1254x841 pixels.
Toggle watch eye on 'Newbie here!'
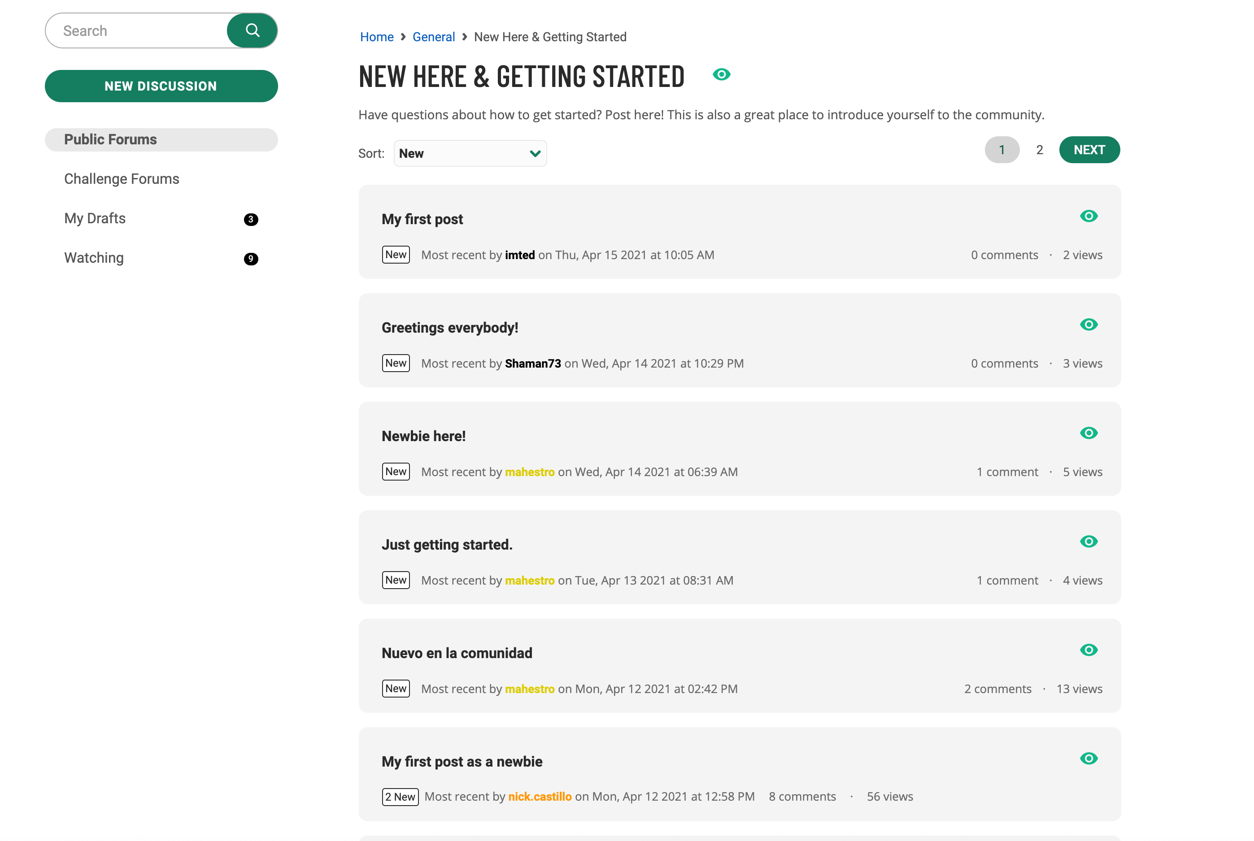(x=1089, y=433)
